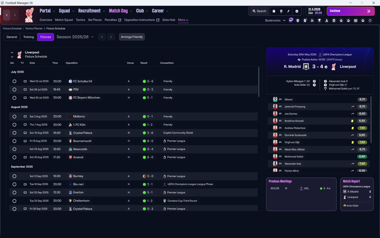Select the FC Schalke 04 fixture radio button

pos(14,81)
